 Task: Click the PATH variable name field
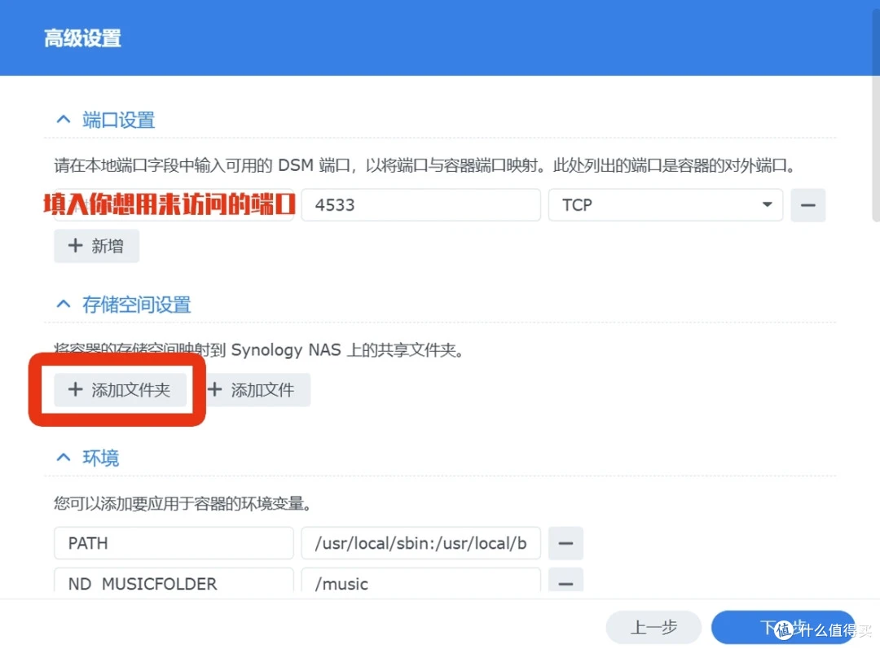coord(173,543)
